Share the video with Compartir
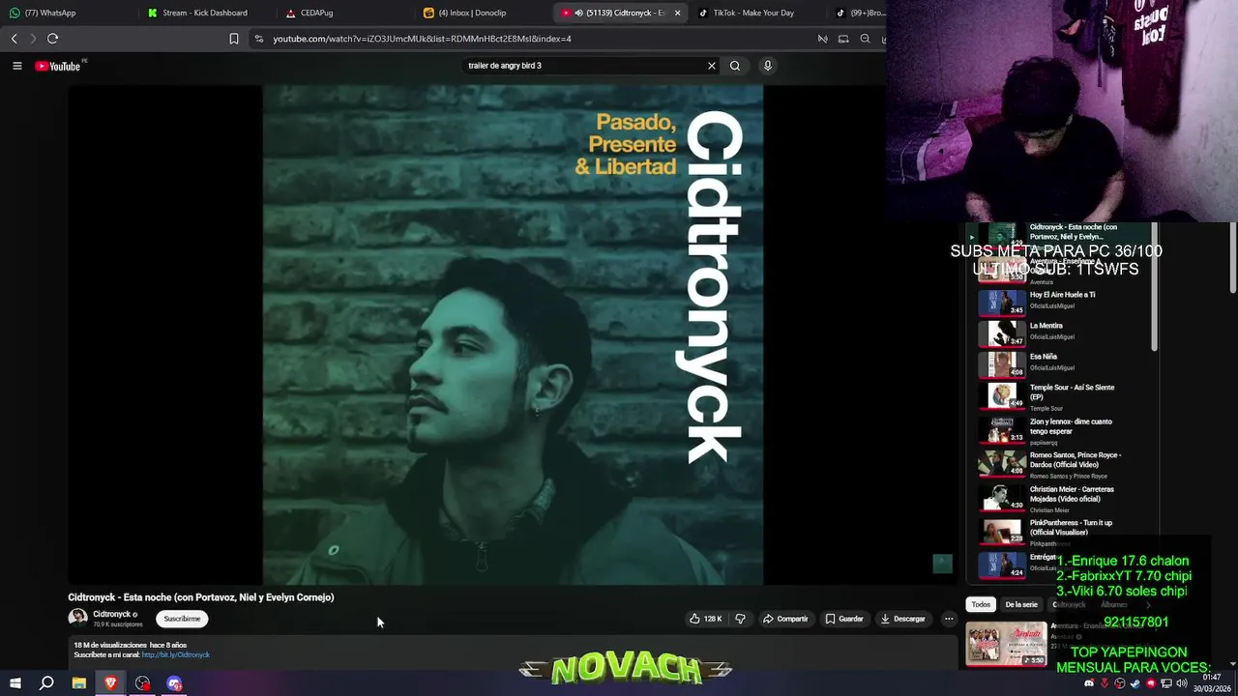This screenshot has height=696, width=1238. 785,619
